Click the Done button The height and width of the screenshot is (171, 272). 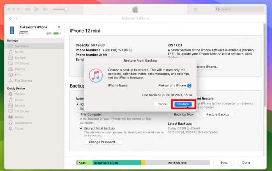[246, 163]
